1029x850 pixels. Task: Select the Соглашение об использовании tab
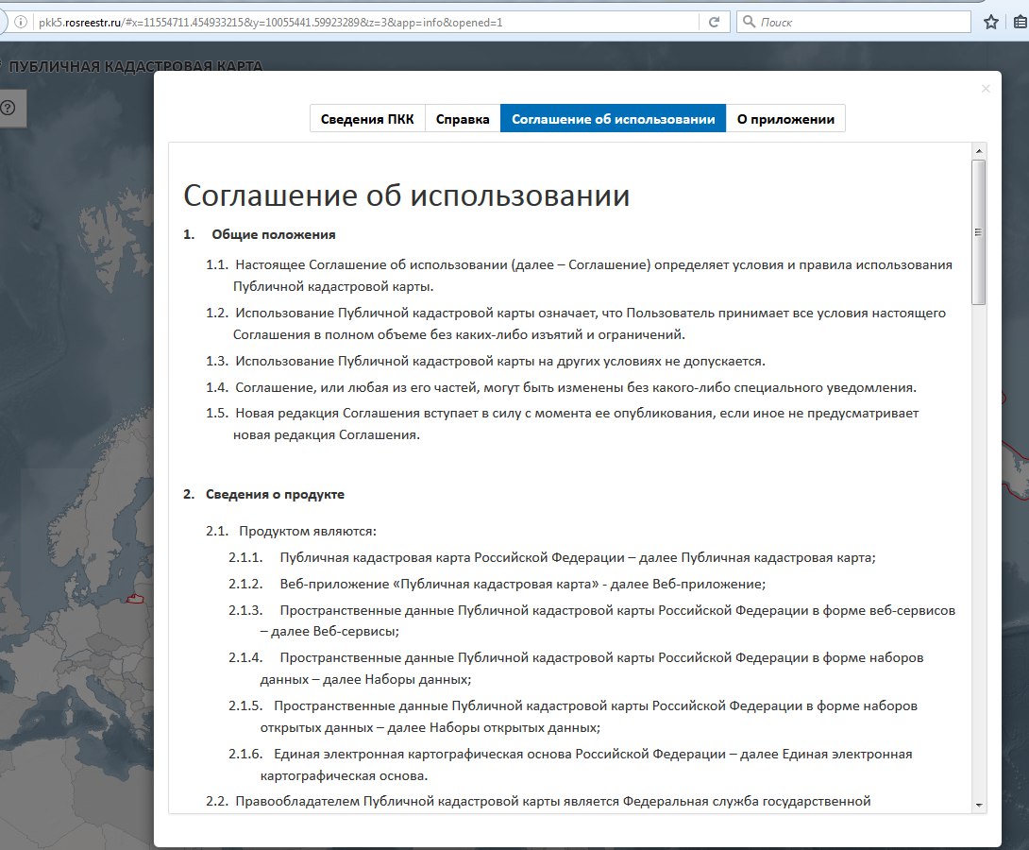(x=613, y=119)
